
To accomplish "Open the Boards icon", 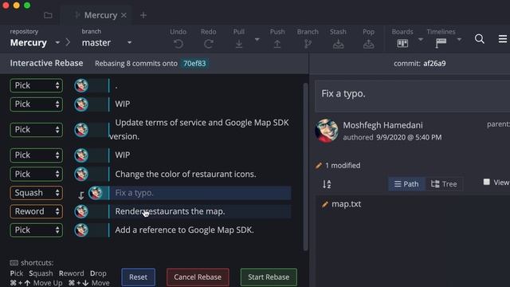I will click(402, 43).
